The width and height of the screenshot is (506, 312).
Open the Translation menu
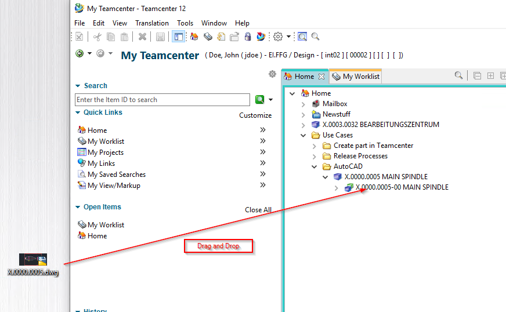coord(152,23)
